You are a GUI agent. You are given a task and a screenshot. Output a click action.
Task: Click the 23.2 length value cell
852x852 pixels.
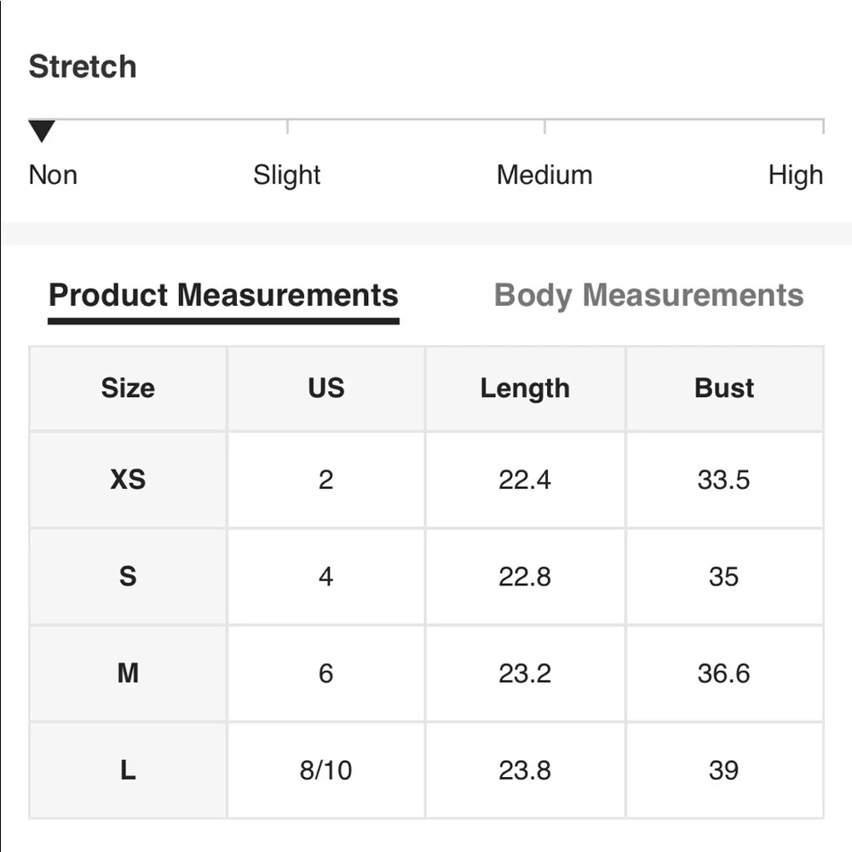pos(525,674)
